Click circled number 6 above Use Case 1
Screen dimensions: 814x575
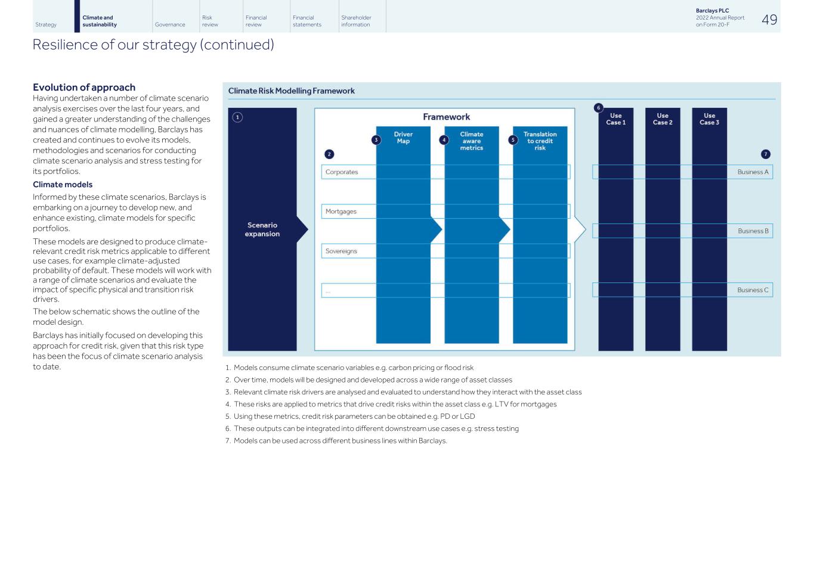[x=599, y=108]
